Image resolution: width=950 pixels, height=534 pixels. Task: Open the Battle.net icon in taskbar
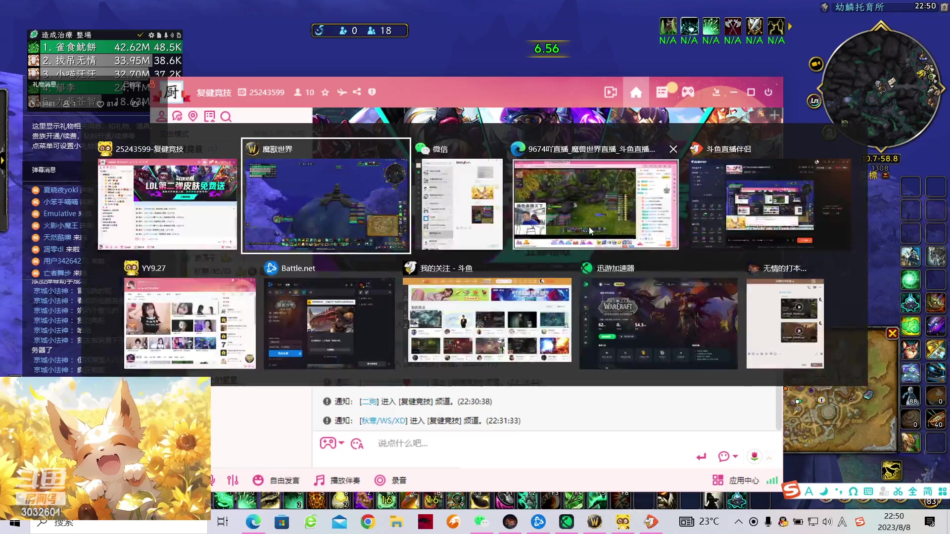[x=538, y=522]
